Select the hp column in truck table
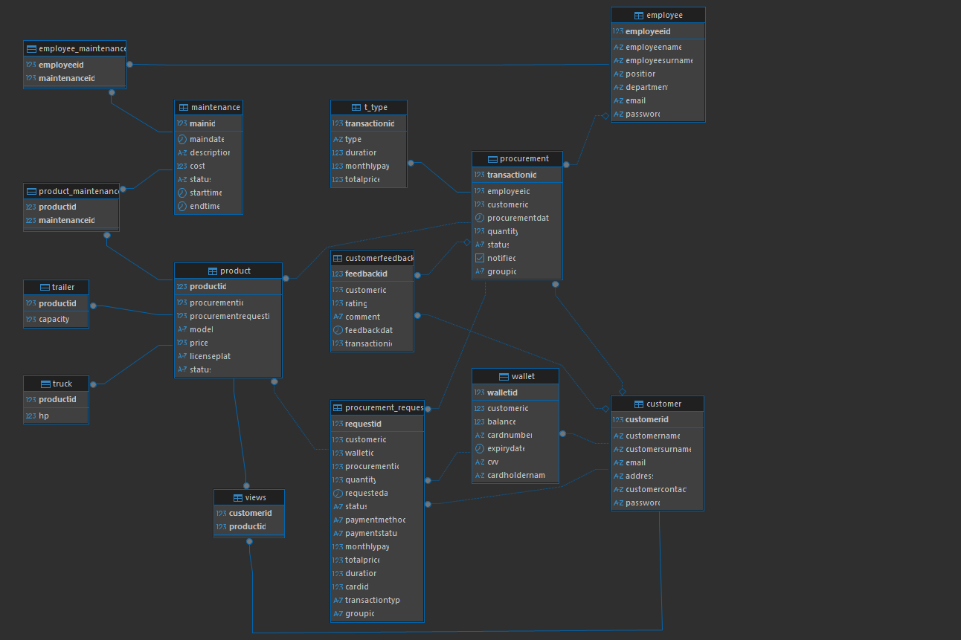Image resolution: width=961 pixels, height=640 pixels. [43, 416]
